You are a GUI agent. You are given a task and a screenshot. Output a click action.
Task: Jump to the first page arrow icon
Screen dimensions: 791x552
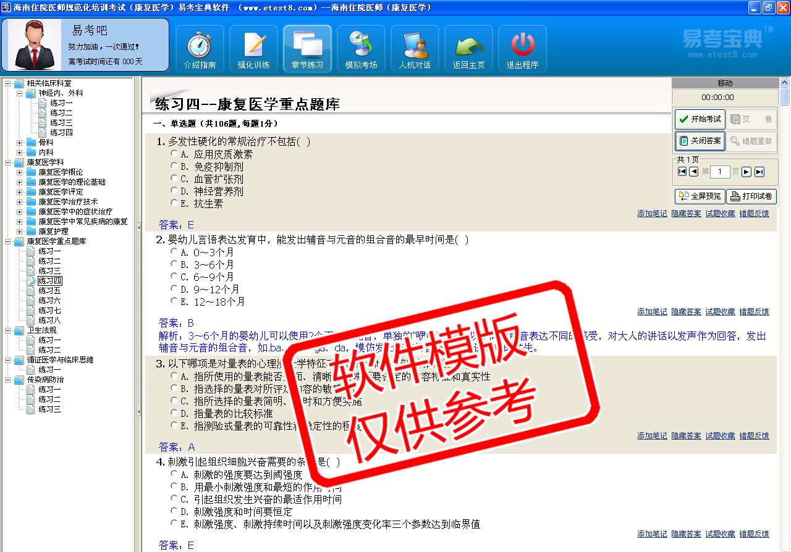682,172
